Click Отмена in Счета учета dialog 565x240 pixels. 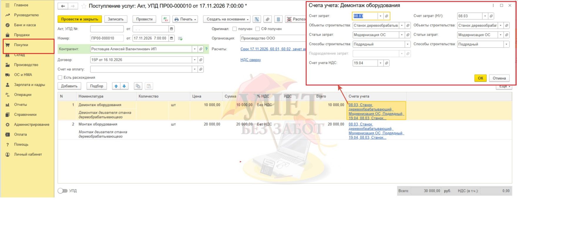[499, 78]
